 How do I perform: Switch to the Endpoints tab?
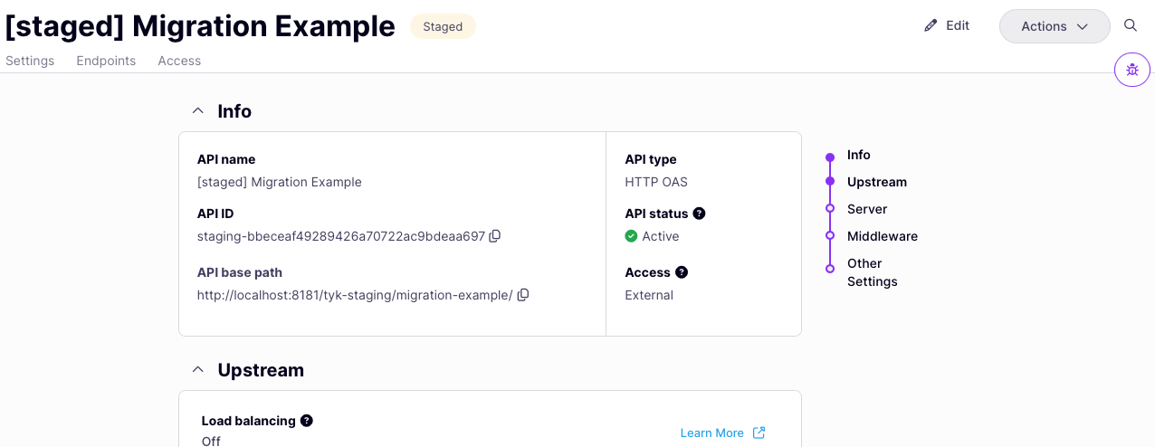[106, 61]
